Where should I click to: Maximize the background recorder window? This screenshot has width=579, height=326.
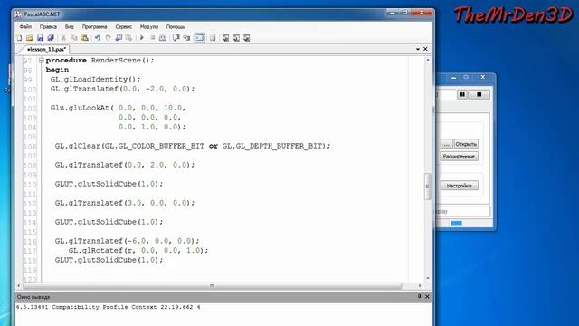(466, 77)
